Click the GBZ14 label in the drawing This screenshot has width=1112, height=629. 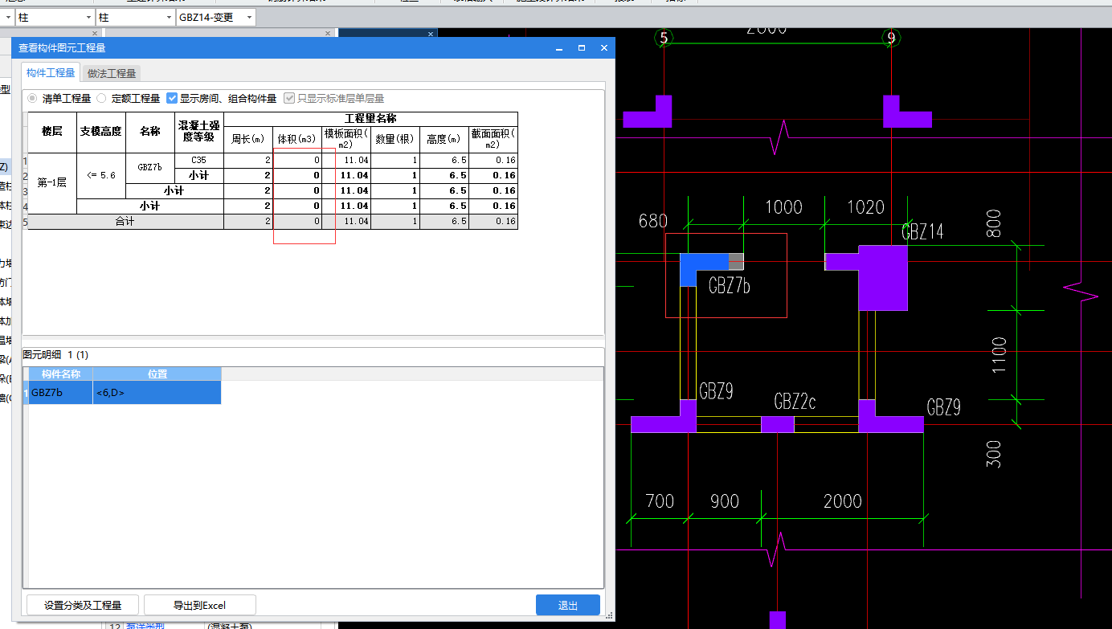922,232
